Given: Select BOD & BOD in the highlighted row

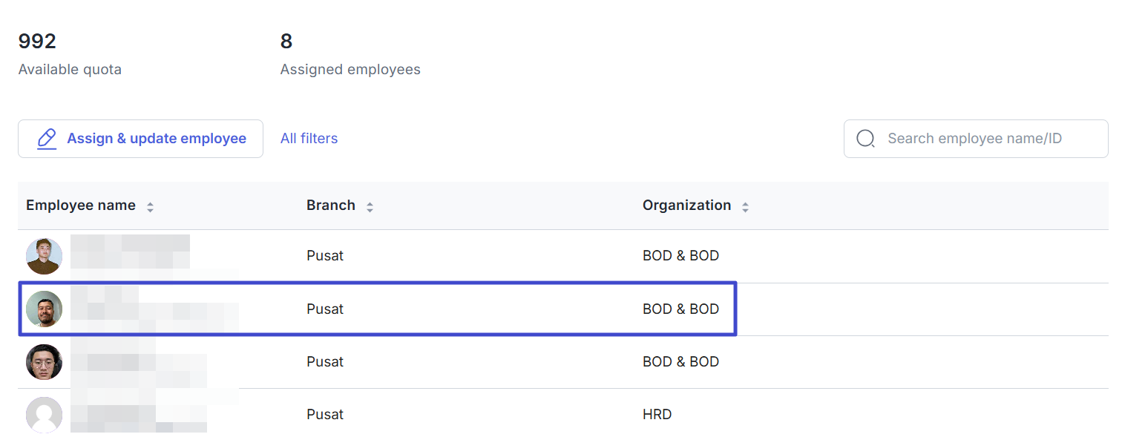Looking at the screenshot, I should click(x=680, y=309).
